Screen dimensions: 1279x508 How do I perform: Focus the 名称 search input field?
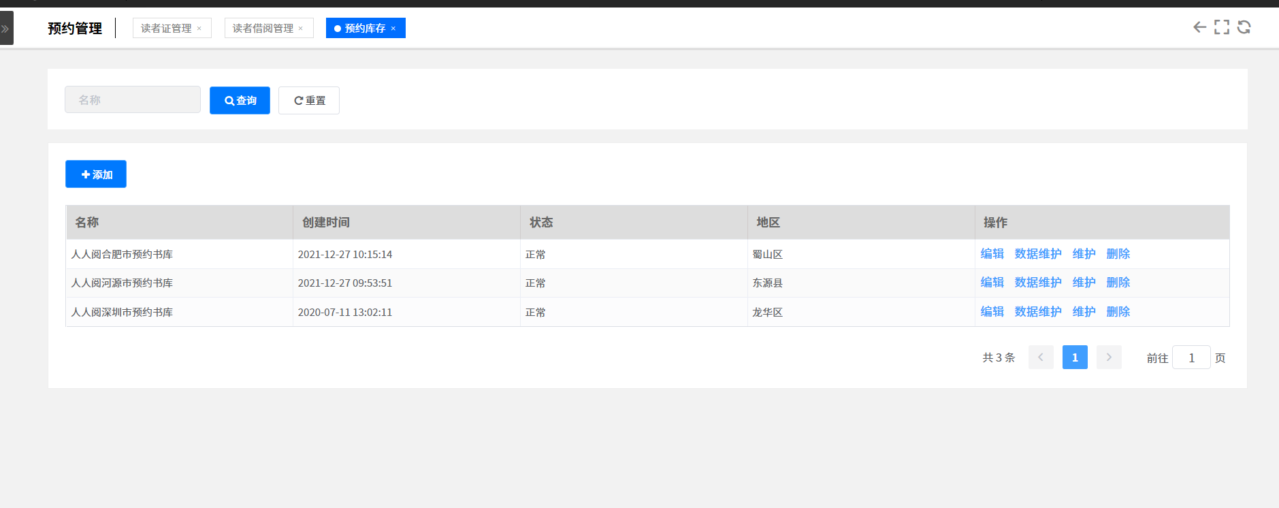pos(133,100)
